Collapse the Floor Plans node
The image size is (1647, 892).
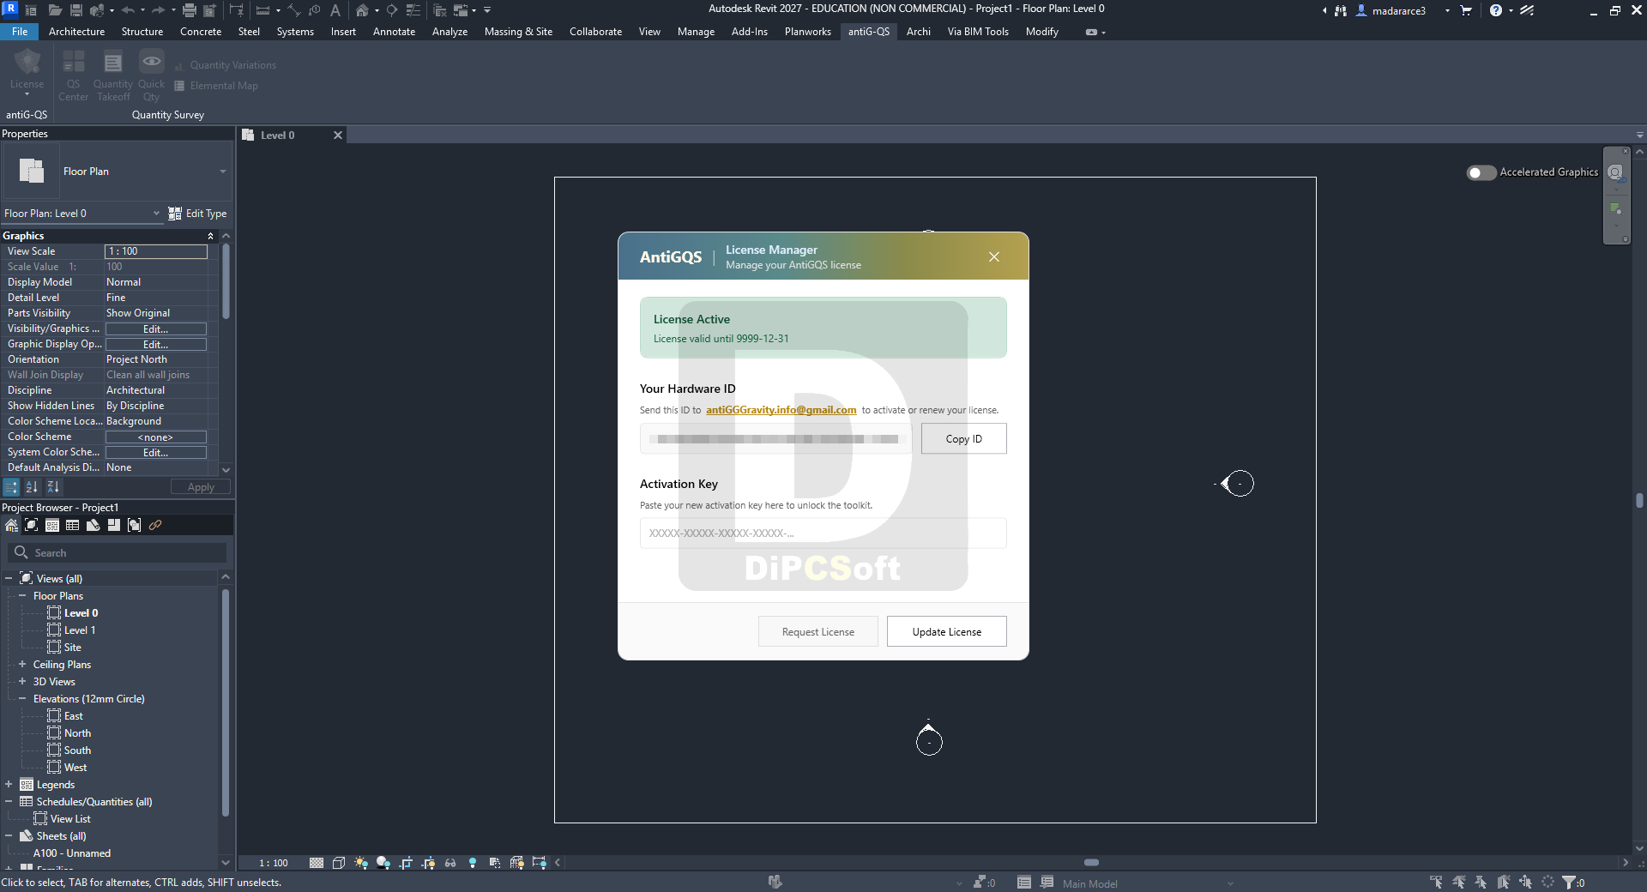(22, 595)
